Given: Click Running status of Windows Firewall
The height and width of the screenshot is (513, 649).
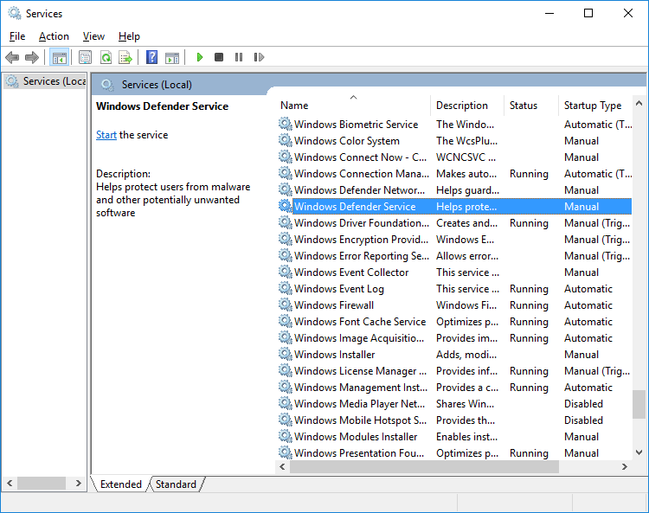Looking at the screenshot, I should (529, 305).
